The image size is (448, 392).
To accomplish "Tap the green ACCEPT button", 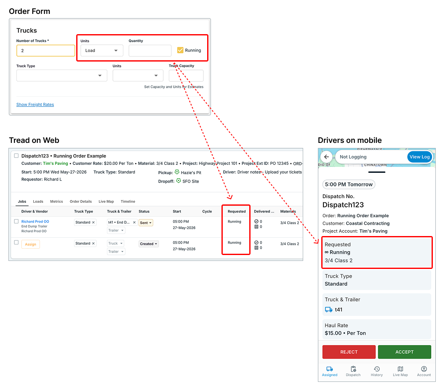I will click(404, 352).
